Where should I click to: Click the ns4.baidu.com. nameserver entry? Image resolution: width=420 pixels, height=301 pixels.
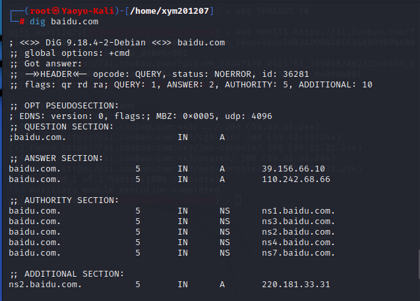click(x=299, y=243)
